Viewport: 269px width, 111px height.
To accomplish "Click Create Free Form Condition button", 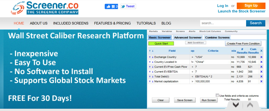I will 243,43.
